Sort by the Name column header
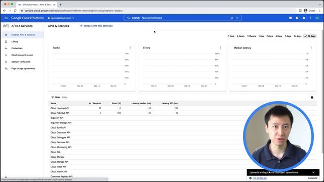Screen dimensions: 324x182 (53, 103)
